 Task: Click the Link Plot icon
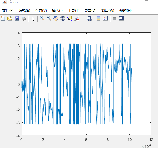[x=89, y=18]
